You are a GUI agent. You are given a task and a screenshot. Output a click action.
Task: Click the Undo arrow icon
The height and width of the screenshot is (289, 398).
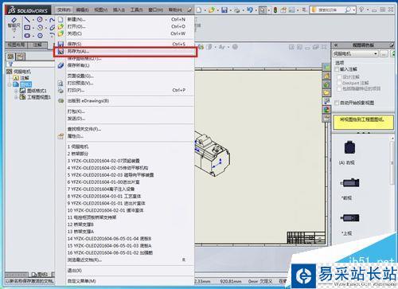[250, 10]
